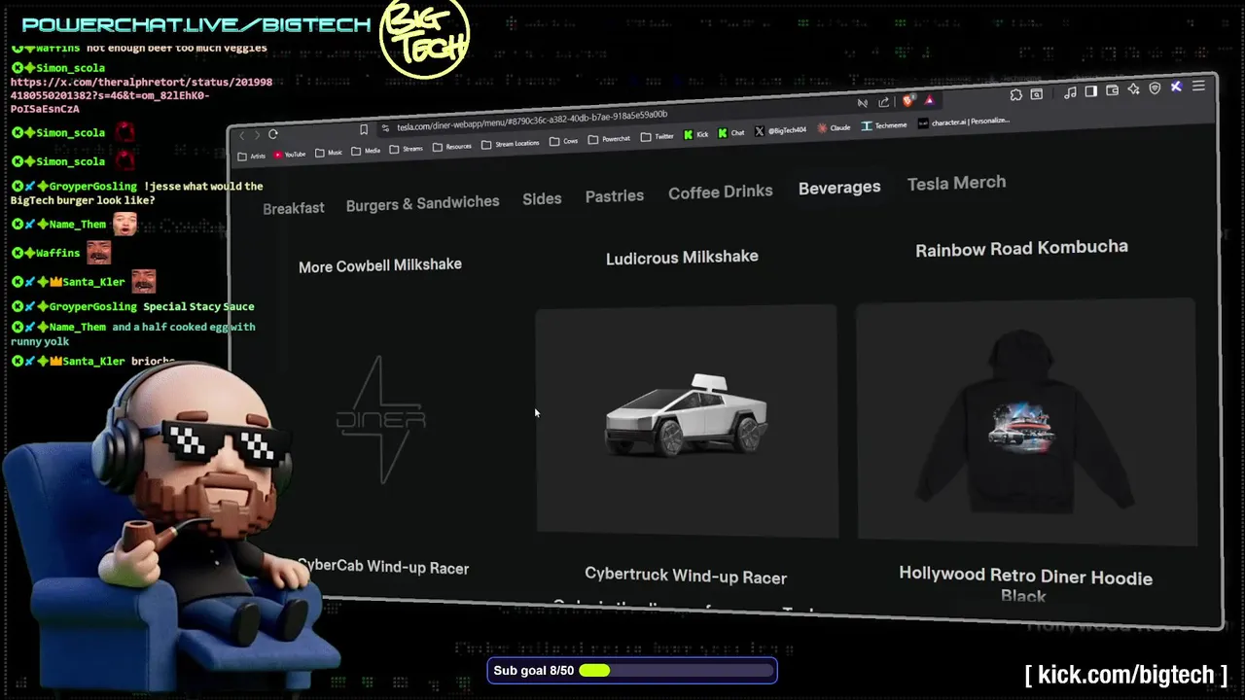Click the Ludicrous Milkshake title
Image resolution: width=1245 pixels, height=700 pixels.
tap(682, 257)
